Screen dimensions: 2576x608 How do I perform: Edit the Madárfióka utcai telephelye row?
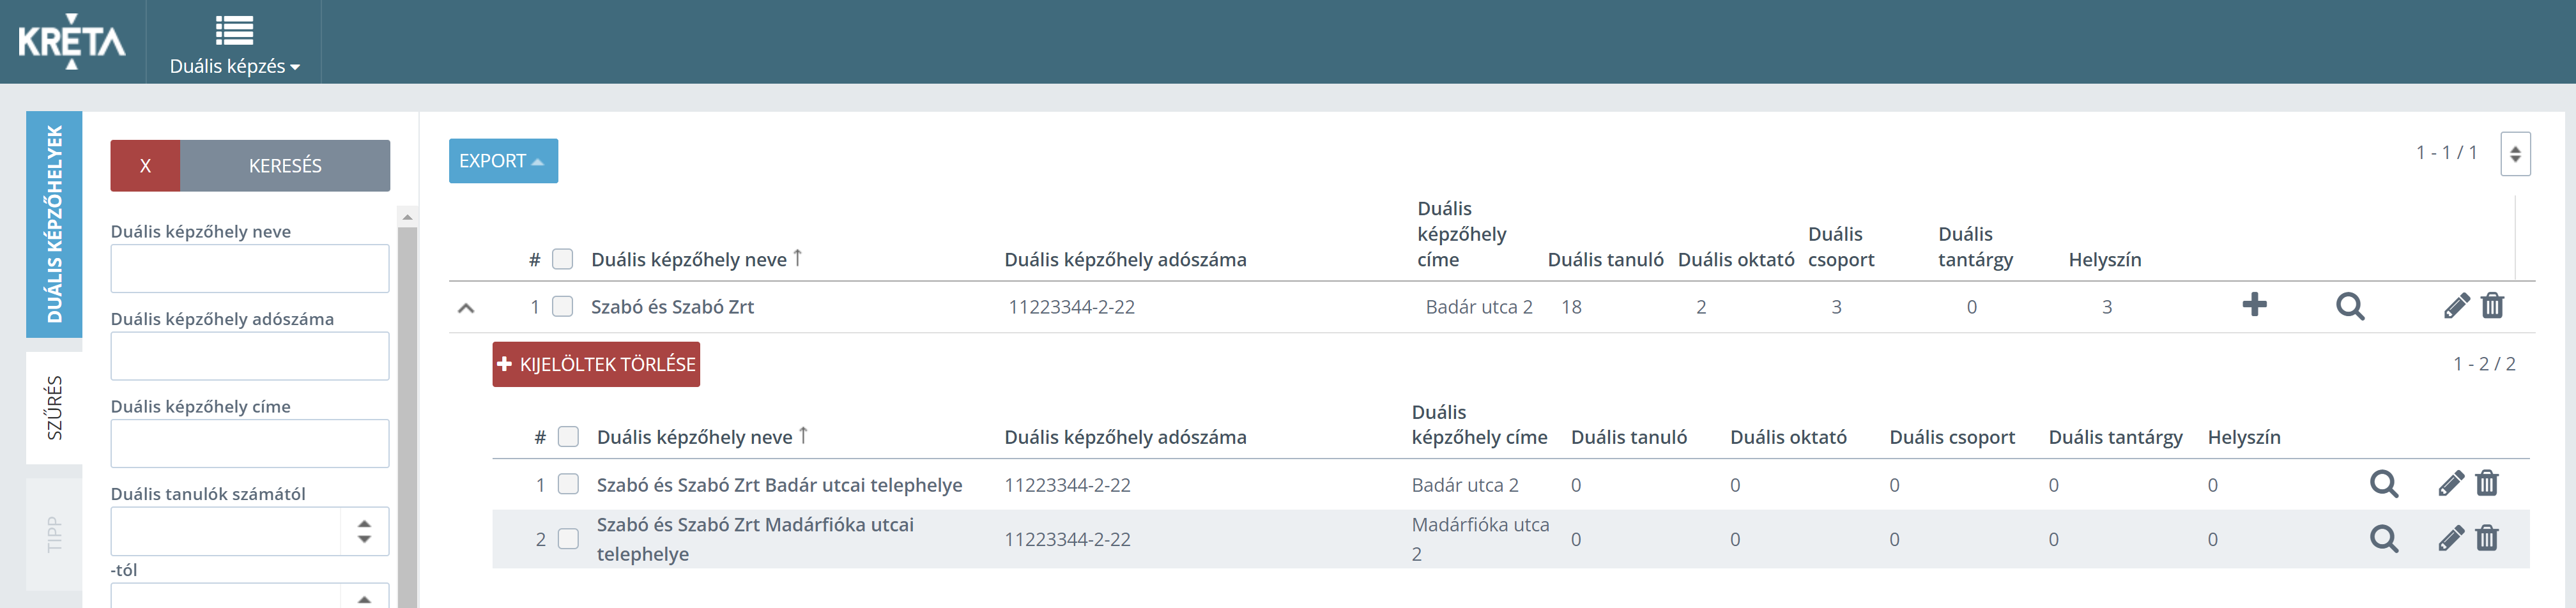2451,539
